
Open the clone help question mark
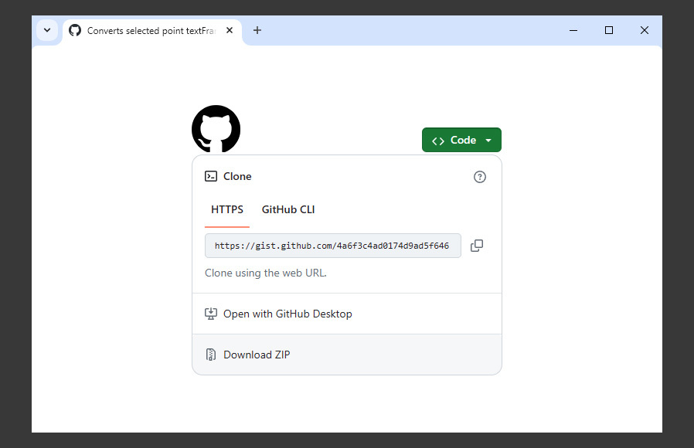[480, 177]
